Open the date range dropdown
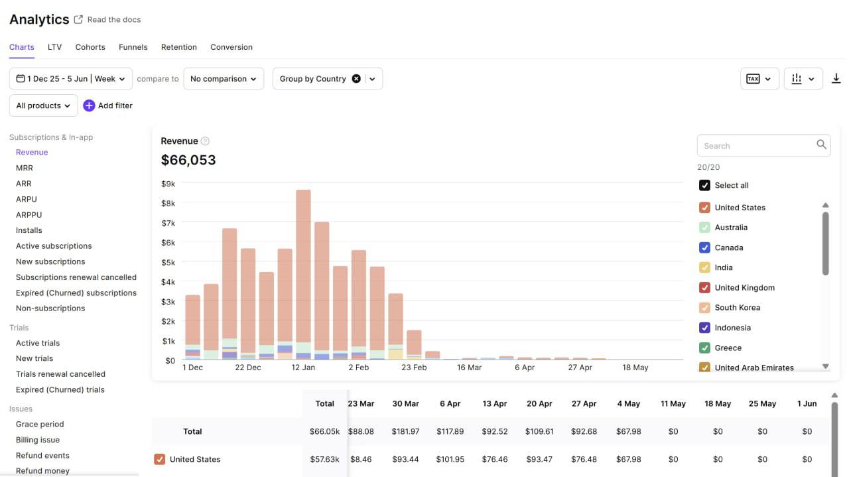The image size is (849, 477). [71, 79]
